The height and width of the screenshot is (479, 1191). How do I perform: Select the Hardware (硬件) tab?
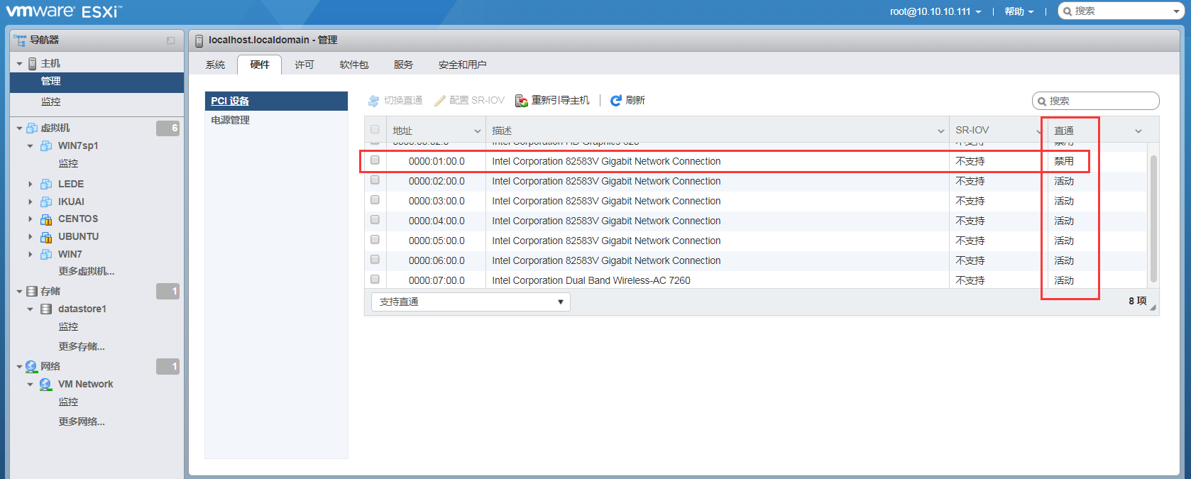pos(260,65)
